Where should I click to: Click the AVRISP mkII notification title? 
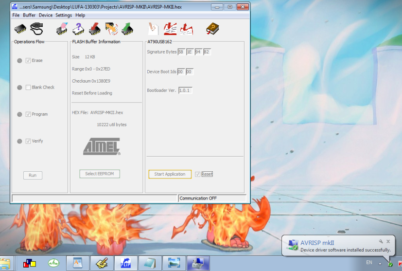[x=317, y=243]
